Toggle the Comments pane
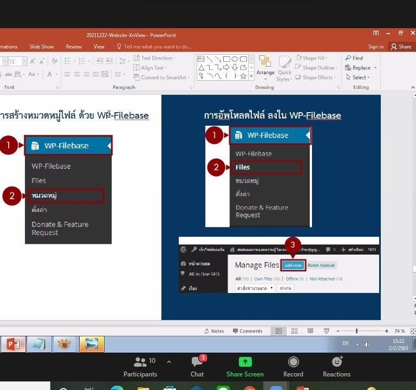This screenshot has width=416, height=390. coord(248,331)
